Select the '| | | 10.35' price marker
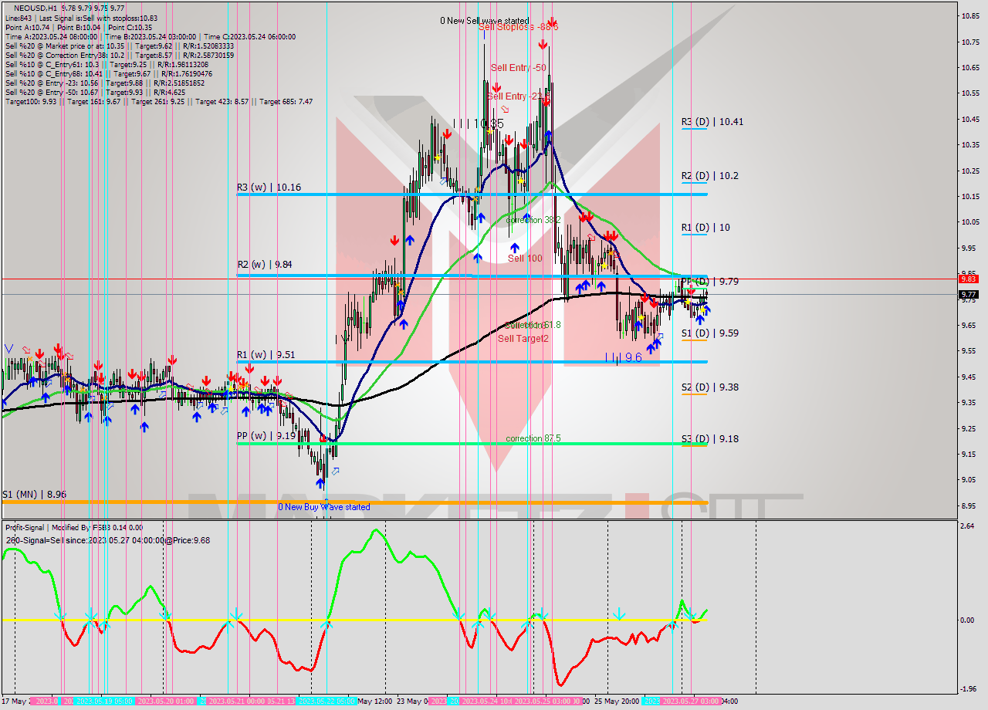The width and height of the screenshot is (988, 710). pos(479,123)
